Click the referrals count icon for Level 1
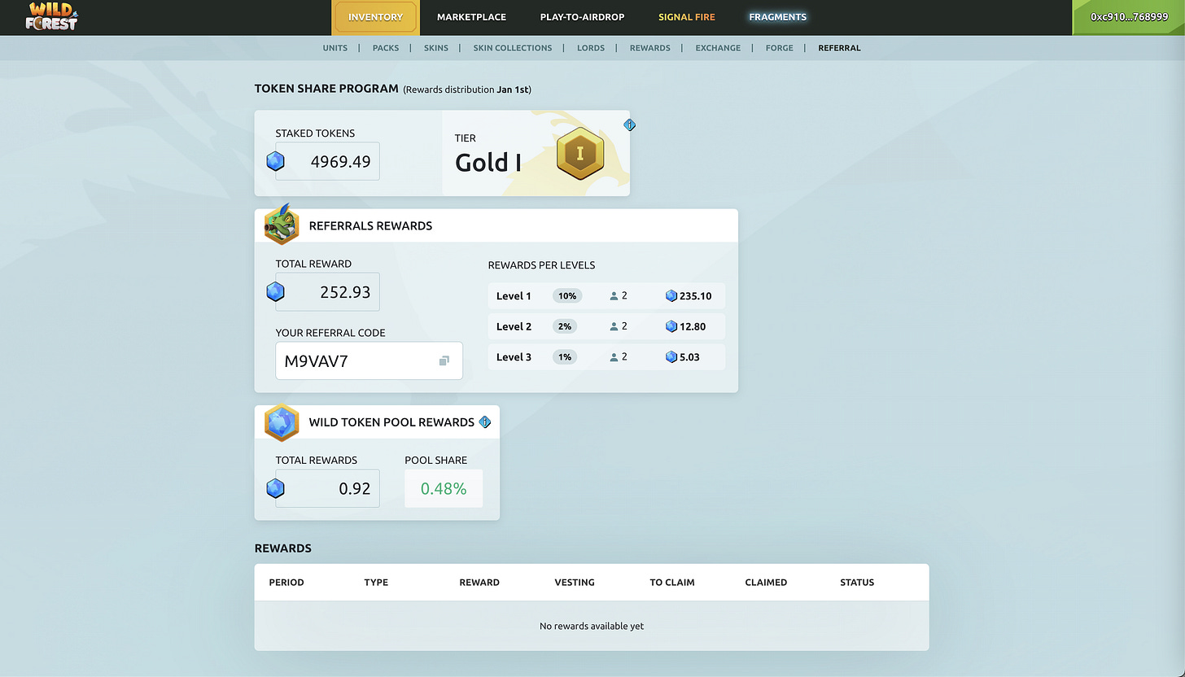 pyautogui.click(x=614, y=295)
